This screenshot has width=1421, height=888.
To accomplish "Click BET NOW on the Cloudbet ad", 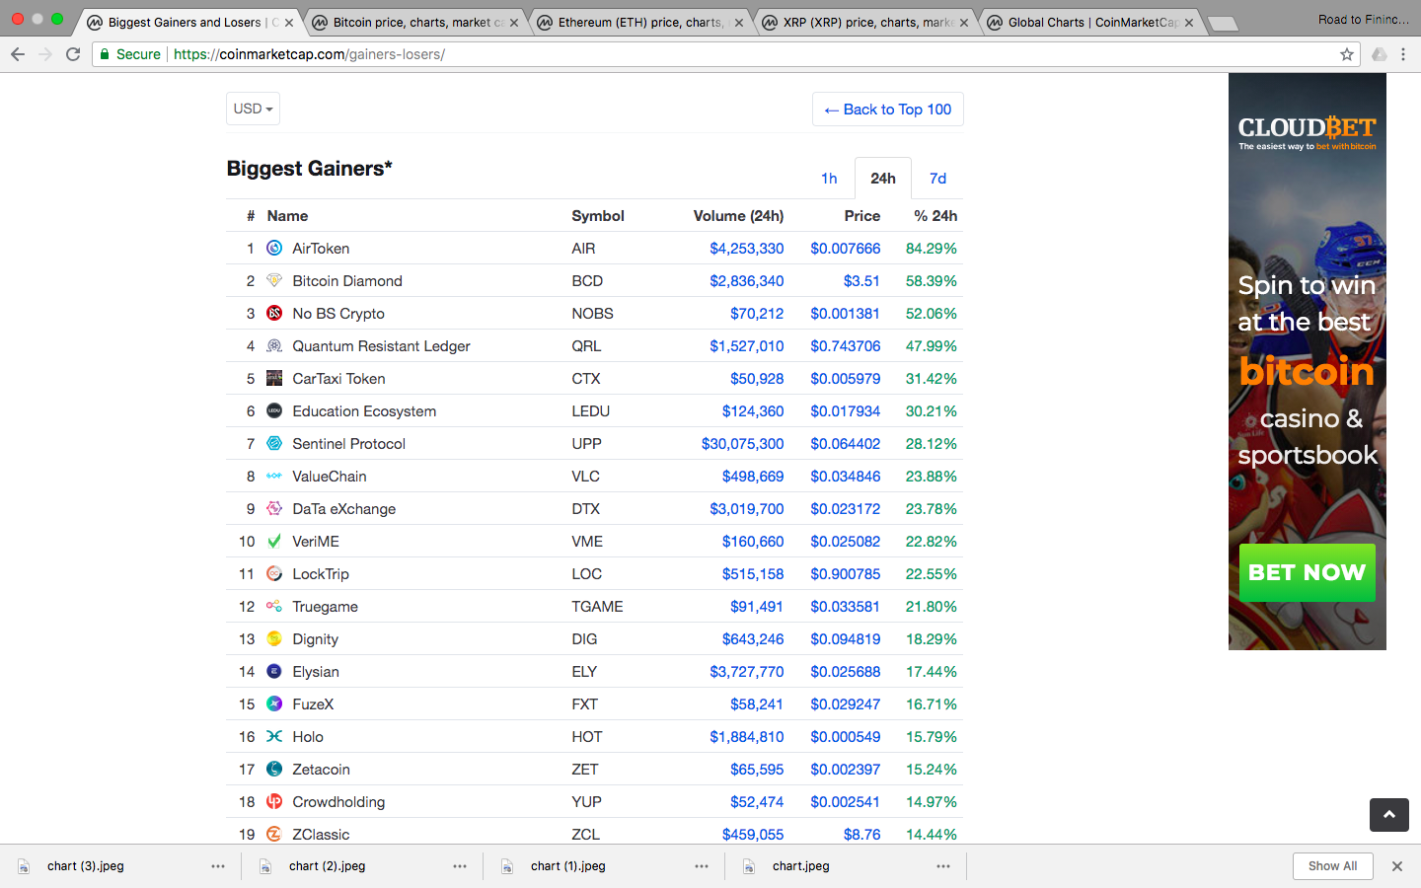I will point(1307,572).
